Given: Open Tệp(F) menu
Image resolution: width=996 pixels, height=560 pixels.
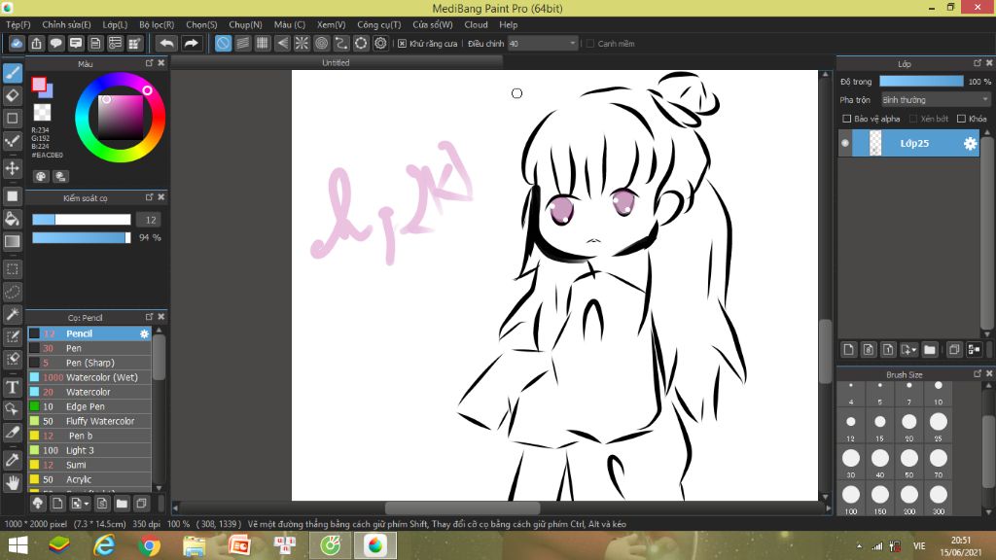Looking at the screenshot, I should pyautogui.click(x=18, y=24).
